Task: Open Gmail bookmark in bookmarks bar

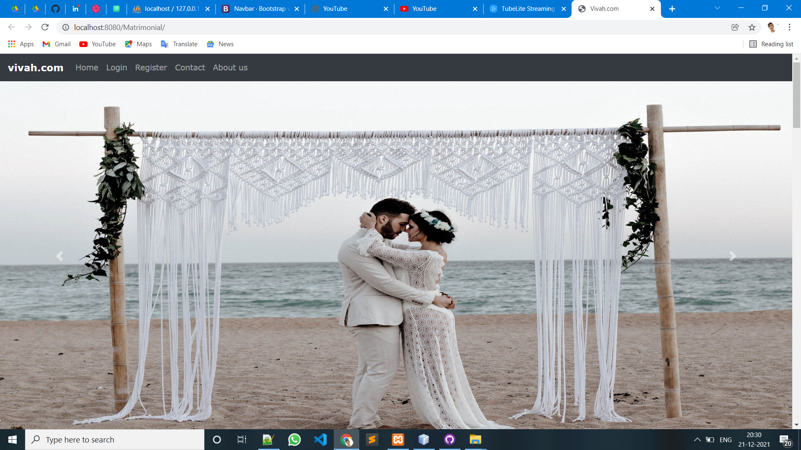Action: 57,44
